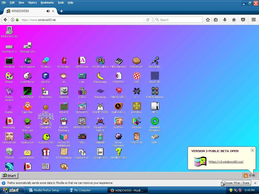Screen dimensions: 259x194
Task: Click the Windows 93 Start button
Action: pos(9,176)
